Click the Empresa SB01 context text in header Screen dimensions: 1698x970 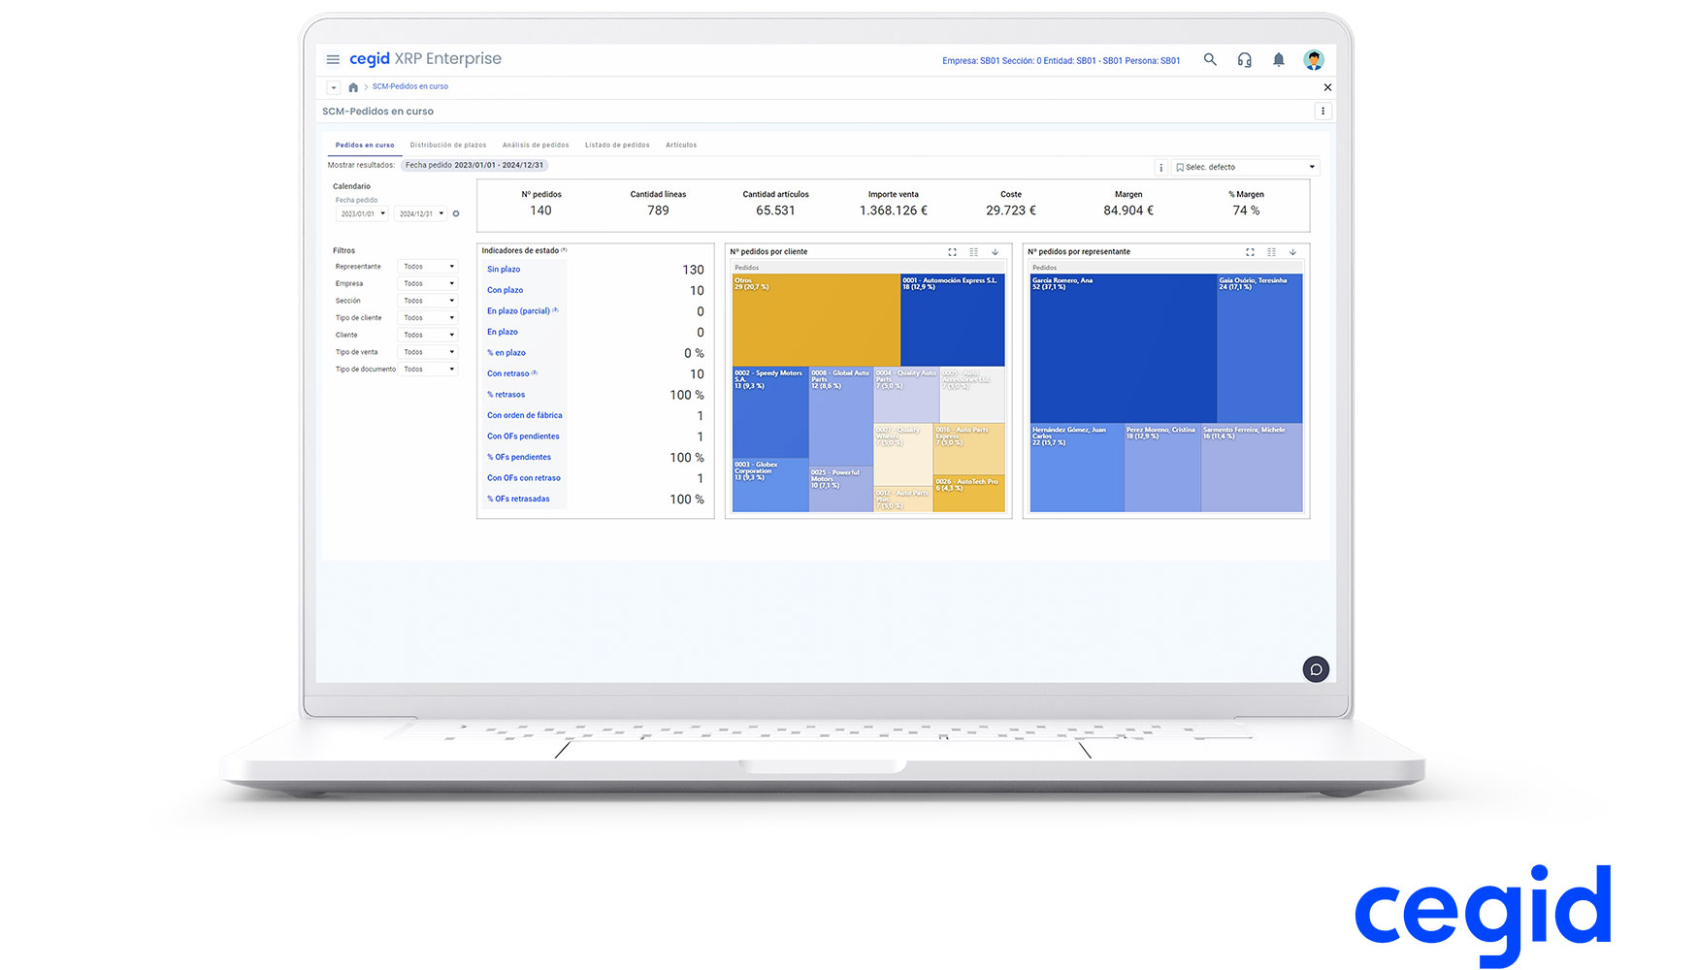(x=1061, y=61)
